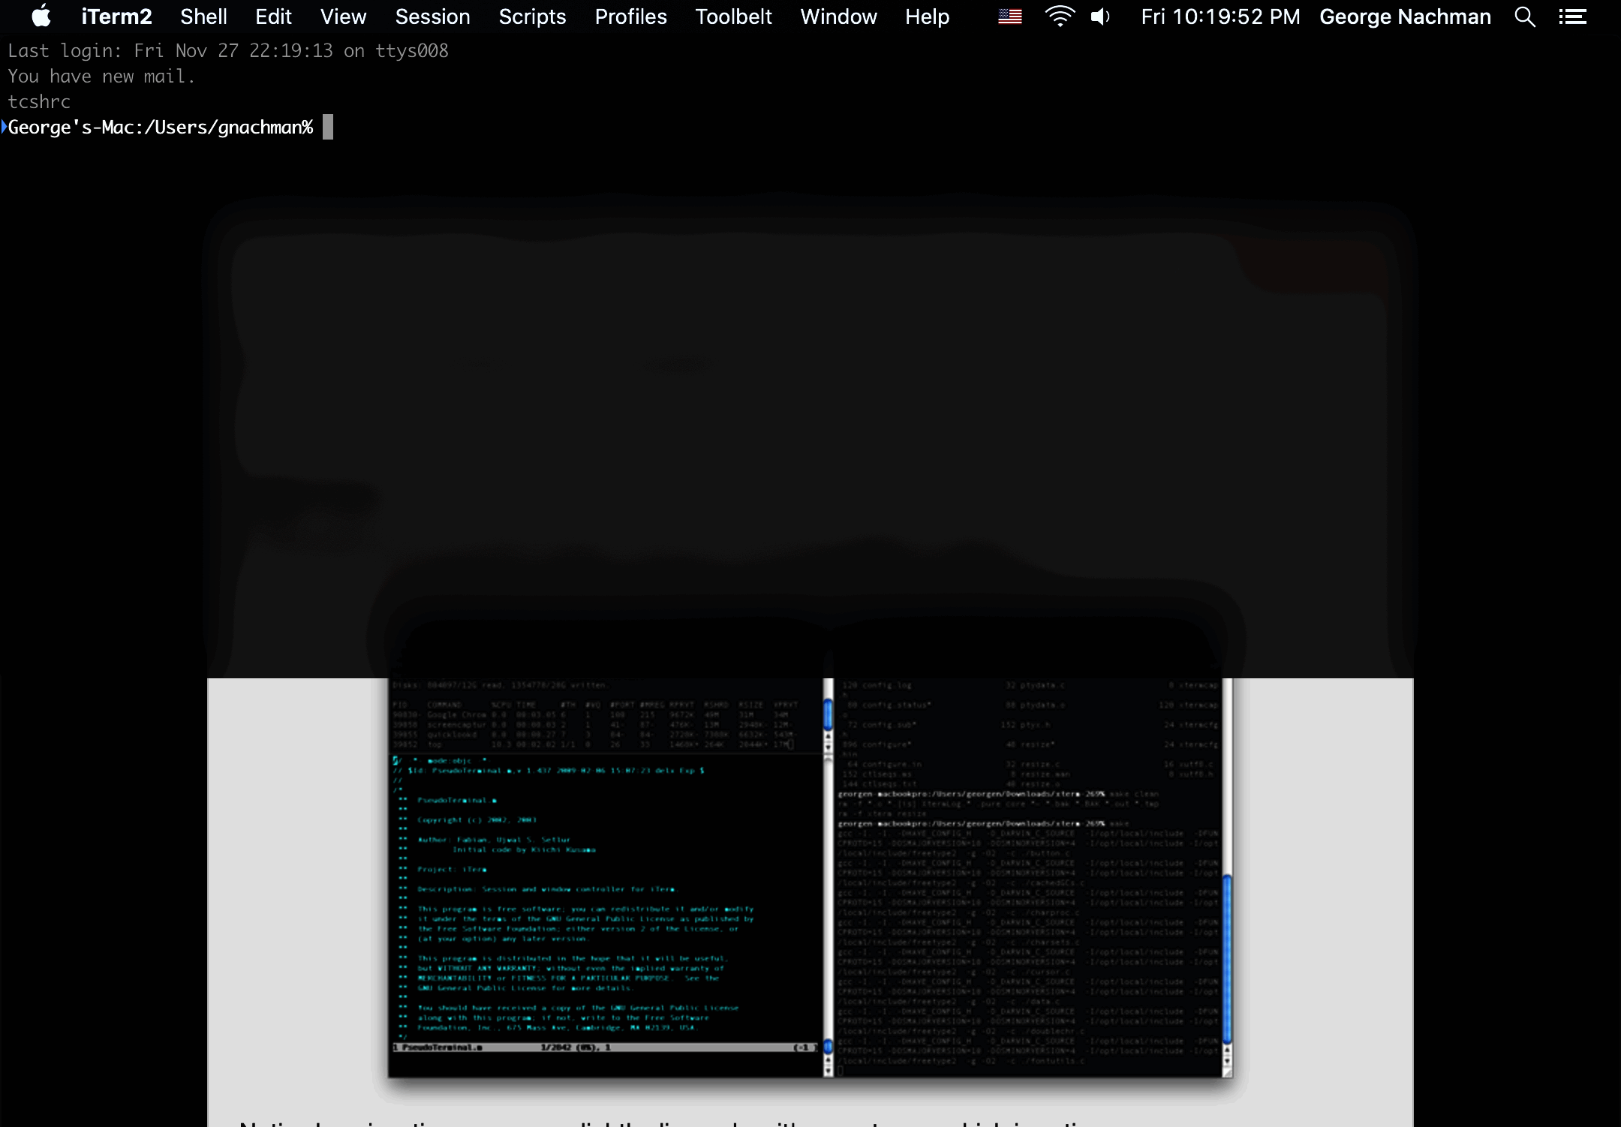Click the volume speaker icon
This screenshot has width=1621, height=1127.
(1100, 17)
